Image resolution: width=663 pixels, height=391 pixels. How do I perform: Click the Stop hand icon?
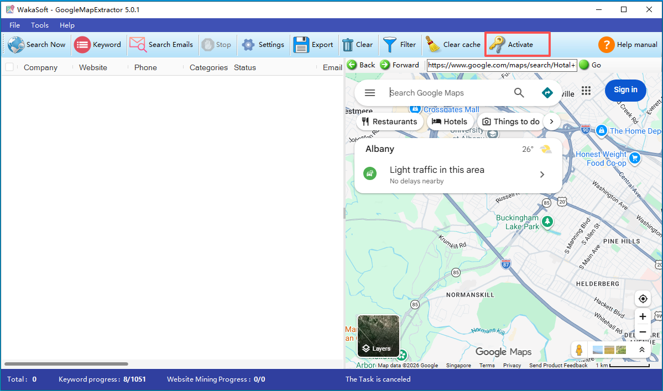(x=207, y=45)
